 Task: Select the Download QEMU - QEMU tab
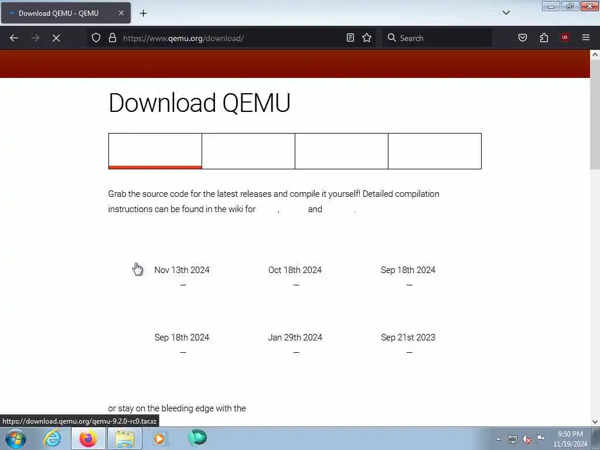[x=66, y=13]
